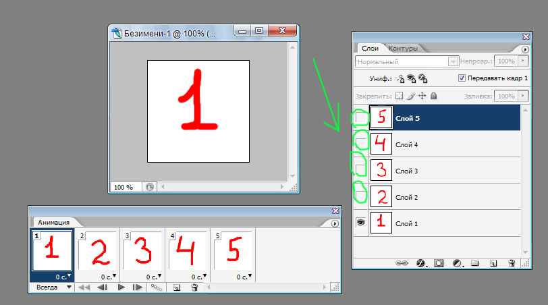The height and width of the screenshot is (305, 548).
Task: Select animation frame 1 thumbnail
Action: point(52,250)
